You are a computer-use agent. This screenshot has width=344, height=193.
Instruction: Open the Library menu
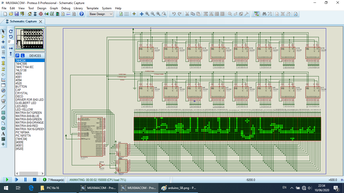coord(78,8)
